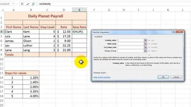Viewport: 191px width, 107px height.
Task: Select the cell containing Olson
Action: pyautogui.click(x=31, y=41)
